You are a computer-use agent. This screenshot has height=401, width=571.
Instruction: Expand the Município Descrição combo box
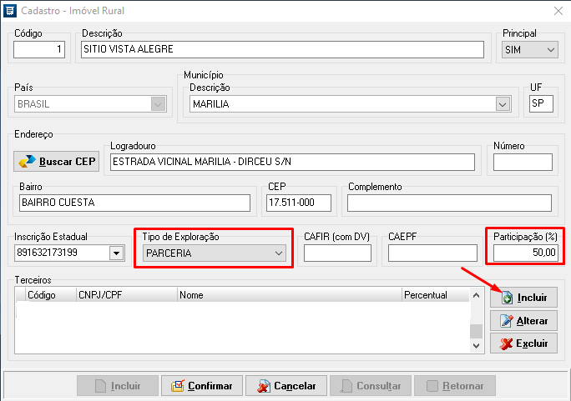502,104
